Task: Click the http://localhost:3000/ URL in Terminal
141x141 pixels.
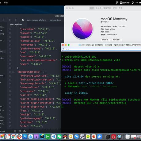Action: (x=96, y=83)
